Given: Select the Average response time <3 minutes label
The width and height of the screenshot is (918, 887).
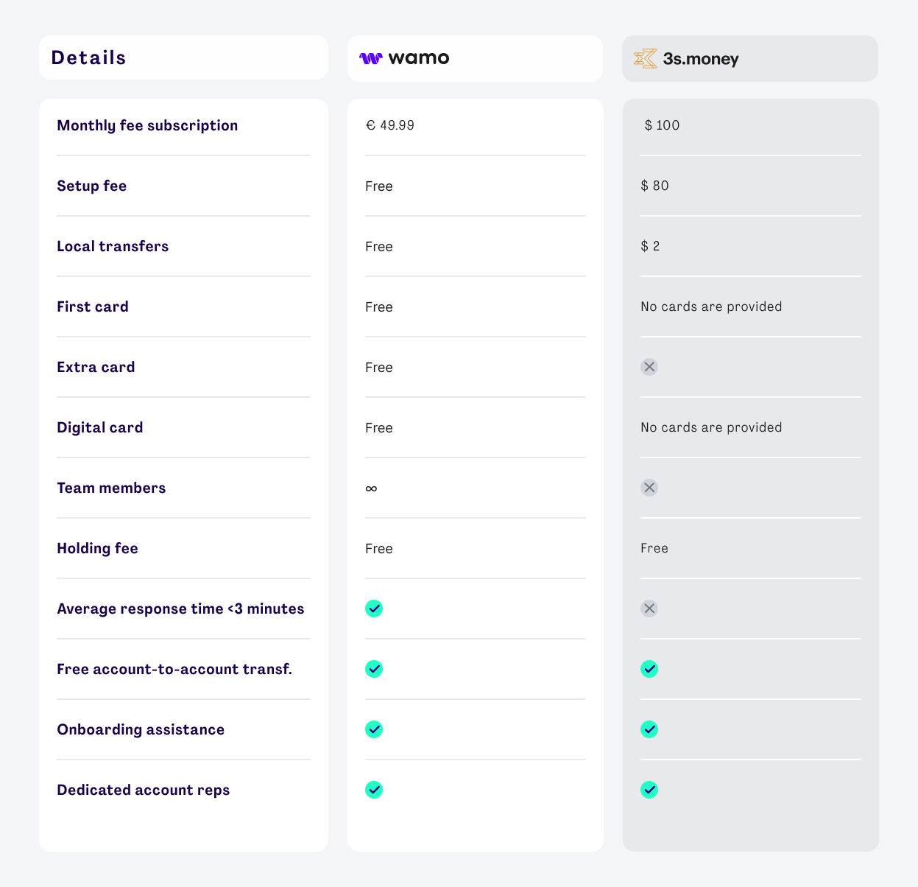Looking at the screenshot, I should tap(180, 609).
